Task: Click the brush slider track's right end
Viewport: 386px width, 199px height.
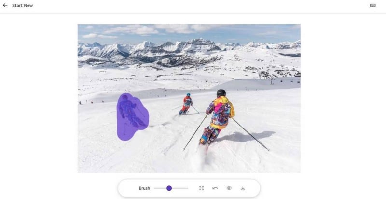Action: [x=187, y=188]
